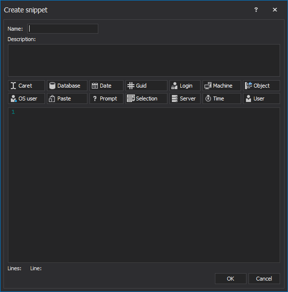The width and height of the screenshot is (288, 292).
Task: Insert the Object variable
Action: pos(261,86)
